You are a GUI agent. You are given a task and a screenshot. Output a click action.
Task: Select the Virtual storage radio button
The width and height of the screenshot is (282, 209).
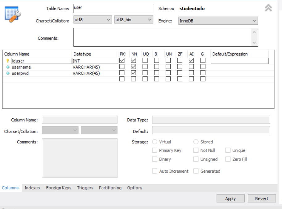tap(155, 142)
